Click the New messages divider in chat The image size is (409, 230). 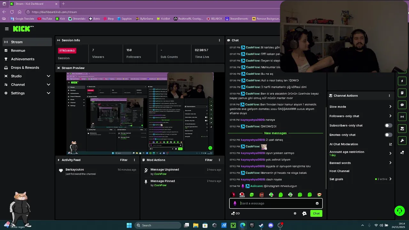click(x=275, y=133)
